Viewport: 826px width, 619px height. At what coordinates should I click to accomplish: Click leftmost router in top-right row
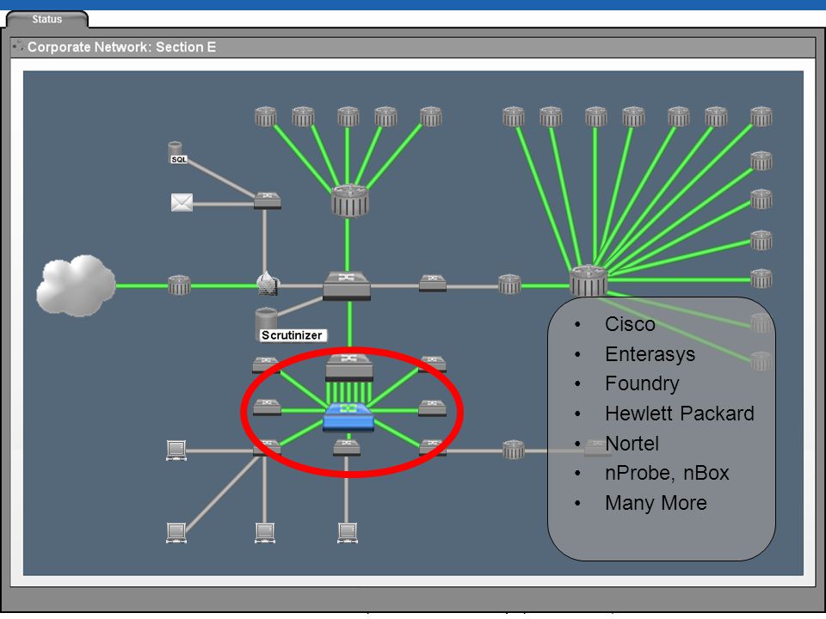(x=513, y=117)
